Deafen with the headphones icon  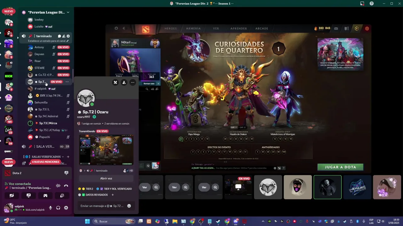(58, 208)
